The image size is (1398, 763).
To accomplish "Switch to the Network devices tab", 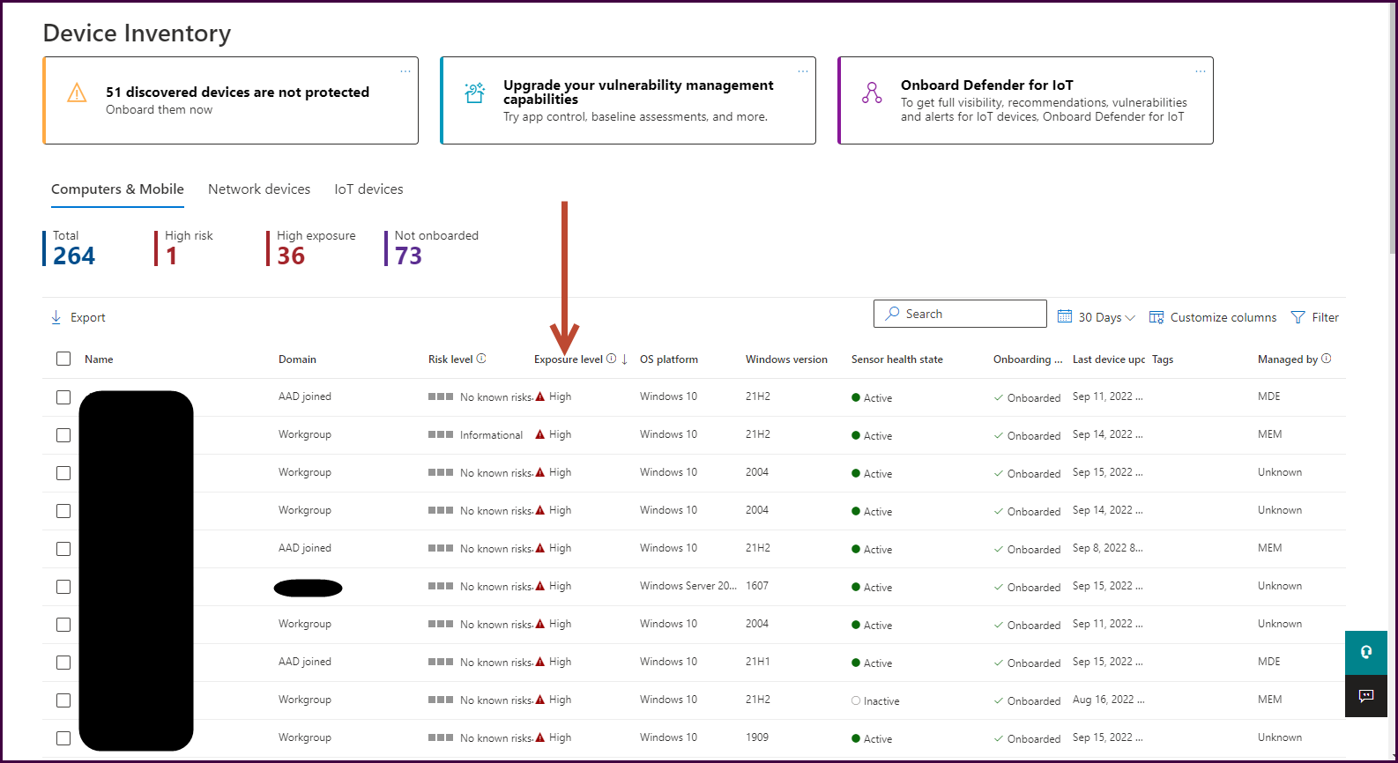I will [x=259, y=189].
